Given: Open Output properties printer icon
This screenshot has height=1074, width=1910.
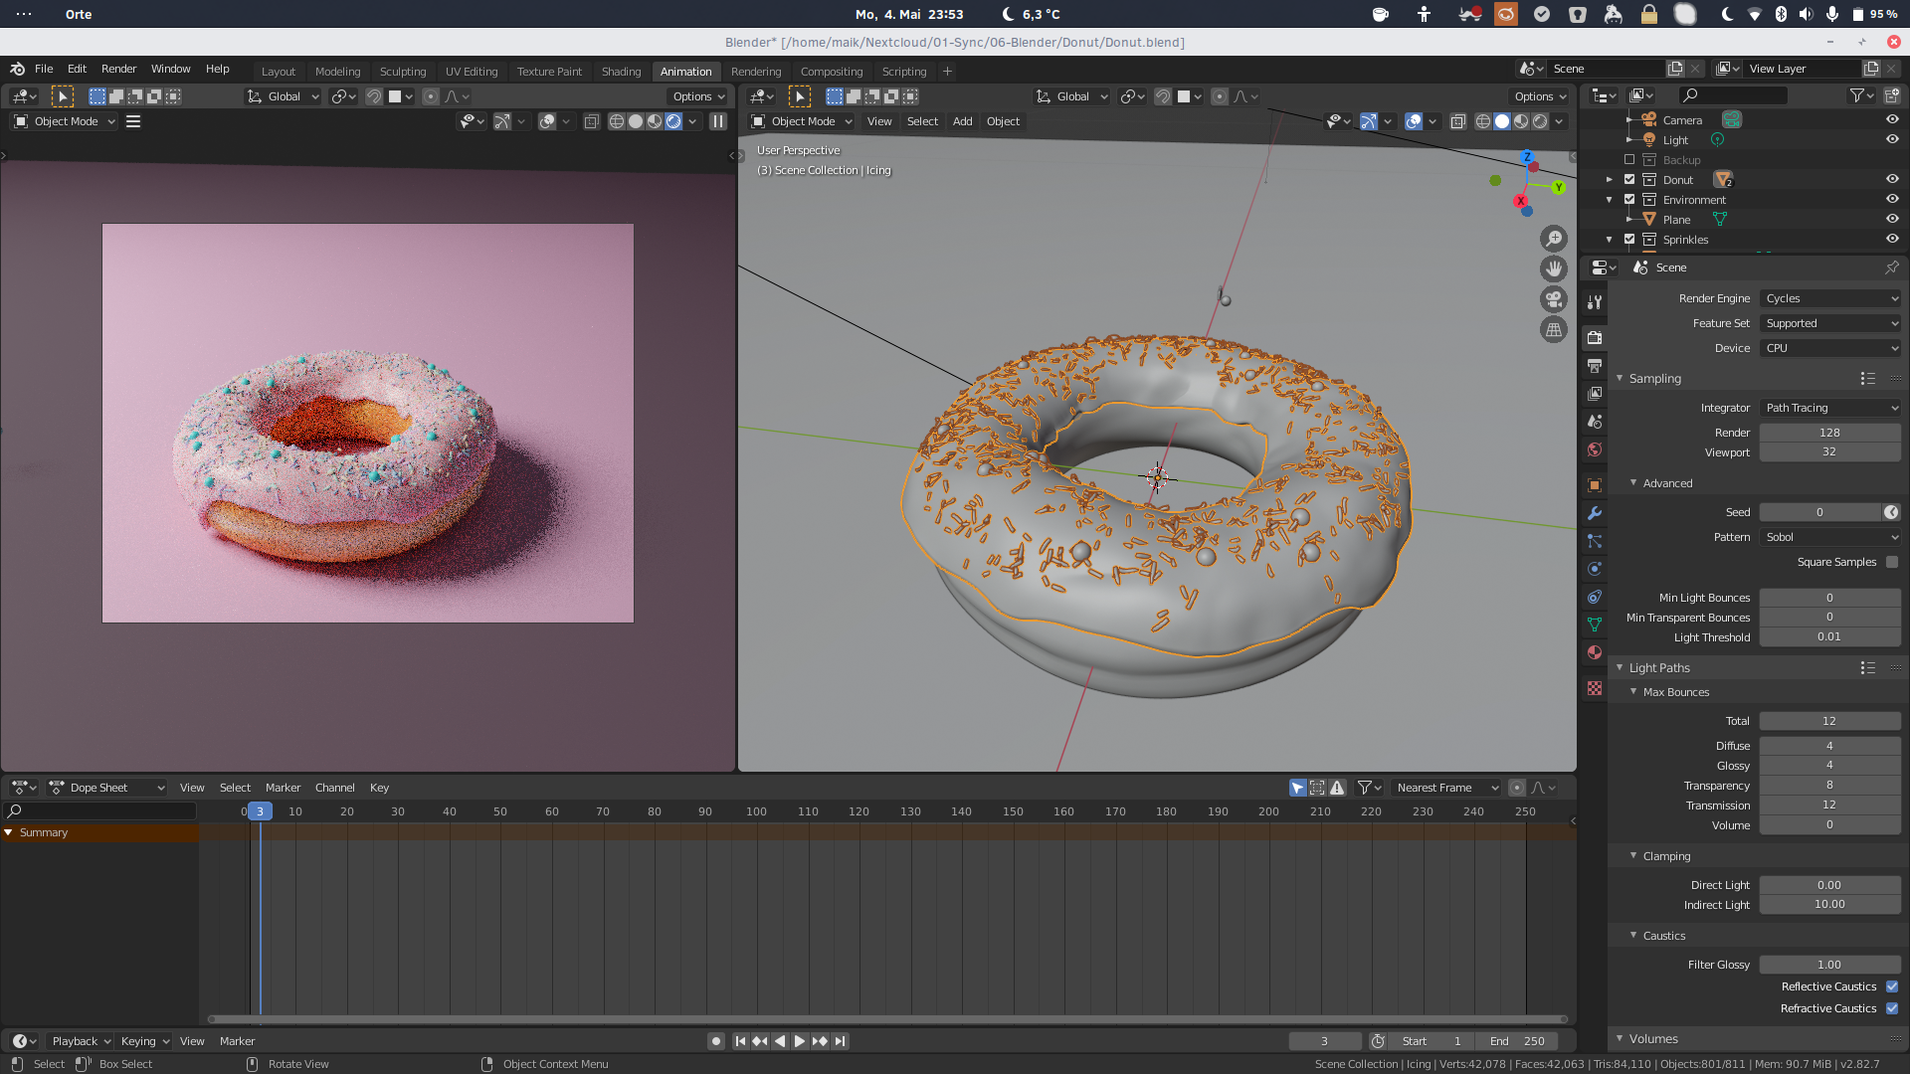Looking at the screenshot, I should [x=1595, y=366].
